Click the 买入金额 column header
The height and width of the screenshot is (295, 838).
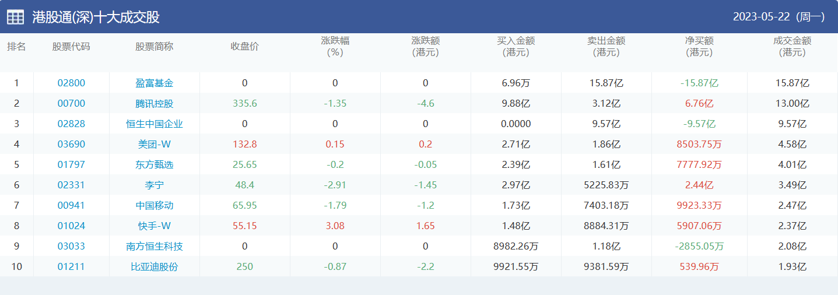tap(516, 47)
